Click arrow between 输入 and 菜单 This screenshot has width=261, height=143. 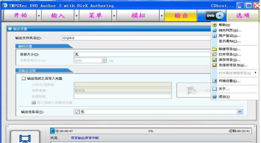[x=76, y=16]
